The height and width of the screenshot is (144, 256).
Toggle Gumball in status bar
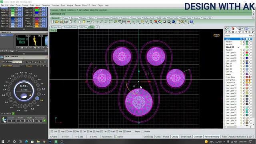[198, 137]
